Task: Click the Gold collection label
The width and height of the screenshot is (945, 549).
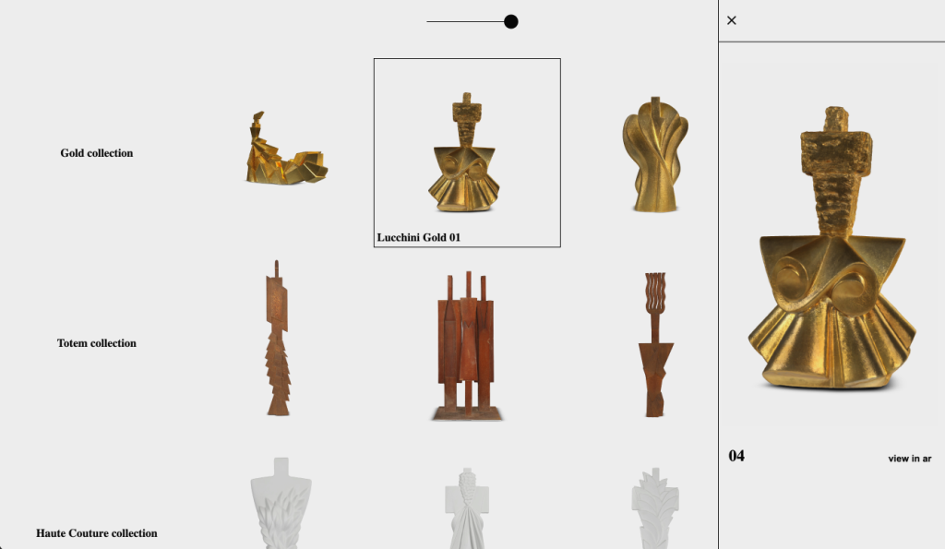Action: 96,153
